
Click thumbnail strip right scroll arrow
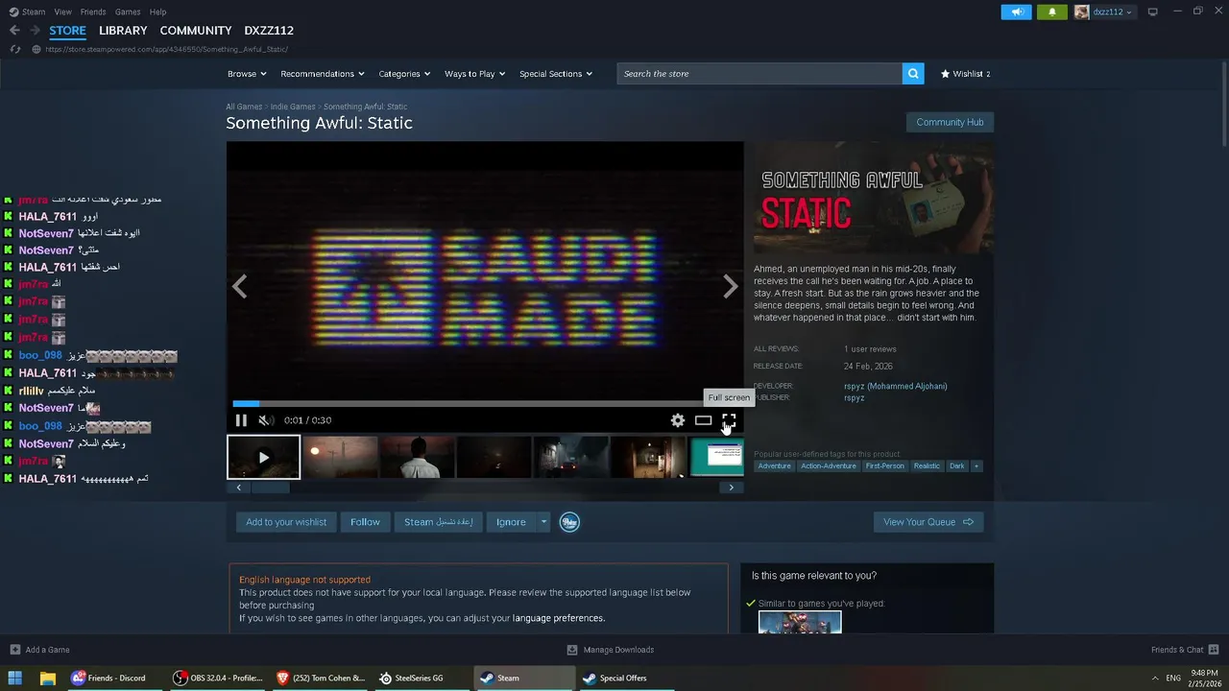[x=731, y=488]
